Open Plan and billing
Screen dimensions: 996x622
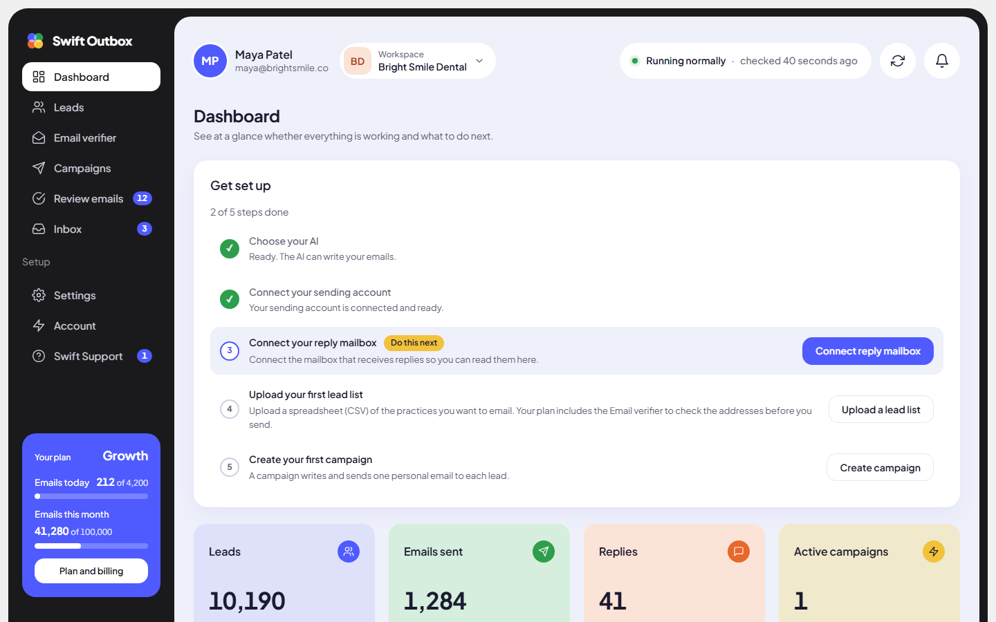[91, 571]
